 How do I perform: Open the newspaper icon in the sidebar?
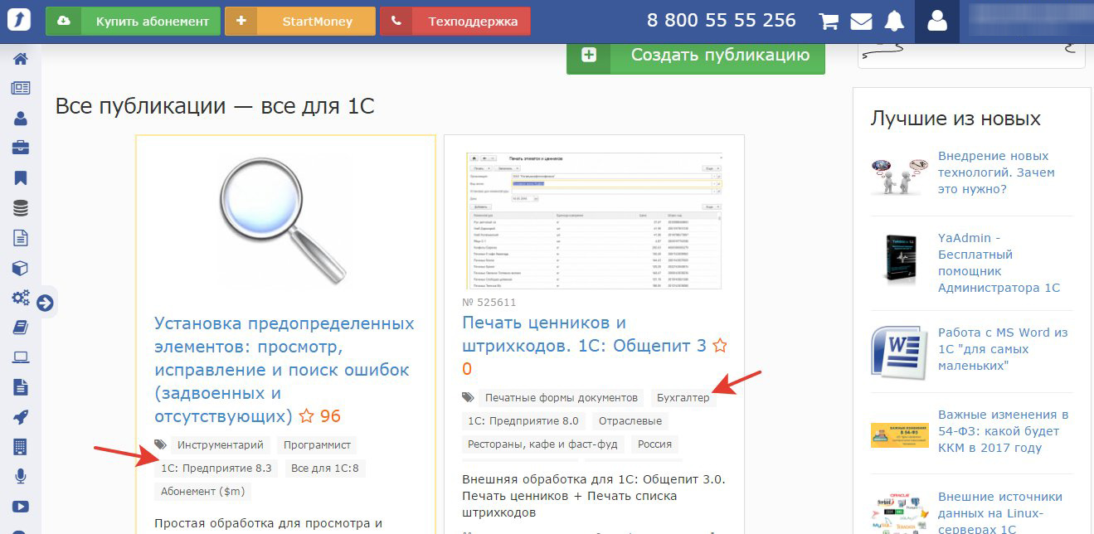coord(20,89)
